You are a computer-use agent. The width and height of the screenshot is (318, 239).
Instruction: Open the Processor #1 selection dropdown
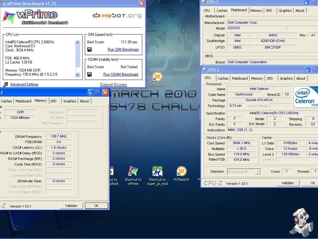click(257, 172)
